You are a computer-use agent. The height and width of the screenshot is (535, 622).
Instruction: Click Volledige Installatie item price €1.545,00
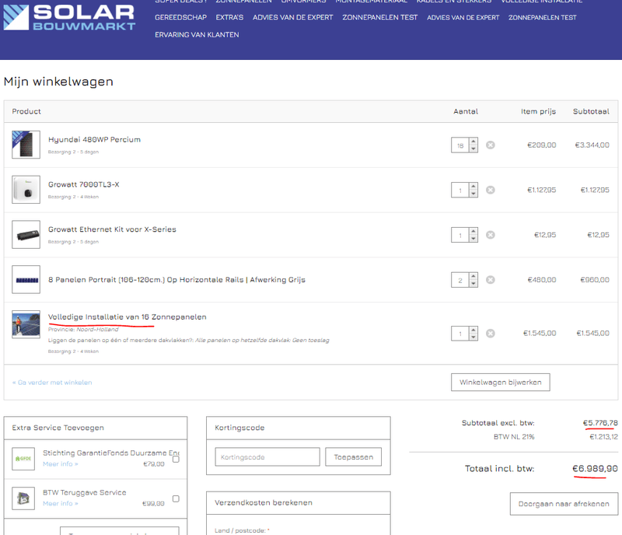click(x=540, y=333)
